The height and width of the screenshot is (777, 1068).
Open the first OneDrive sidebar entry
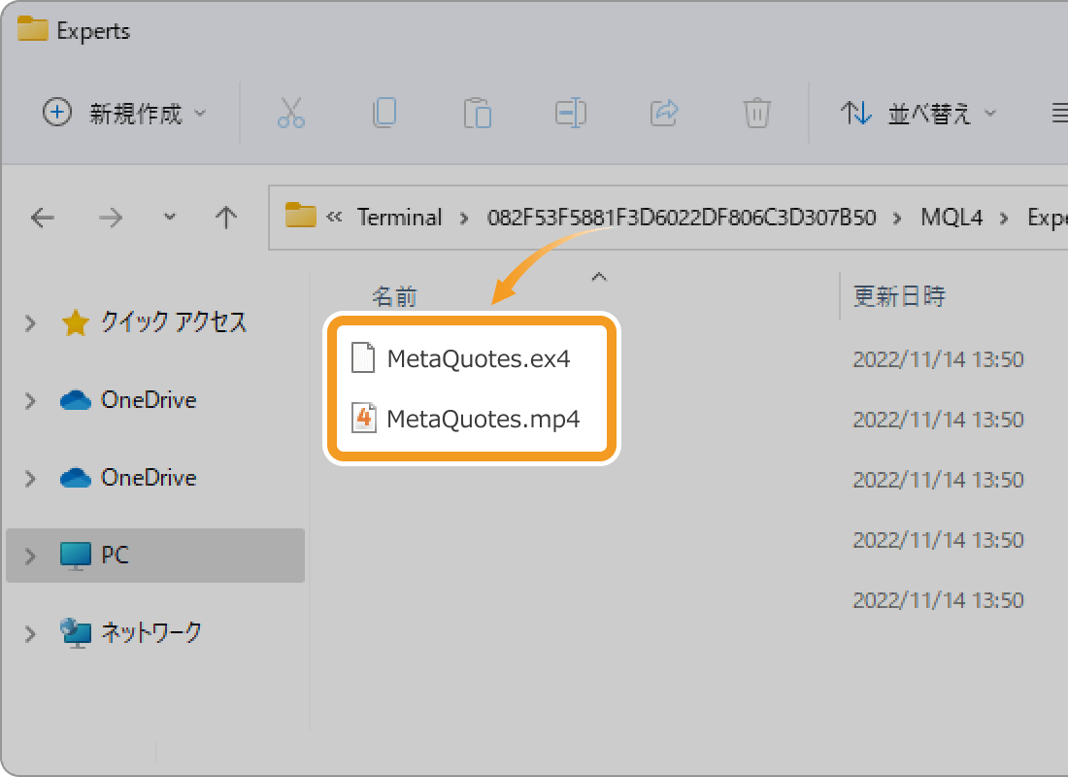[129, 400]
